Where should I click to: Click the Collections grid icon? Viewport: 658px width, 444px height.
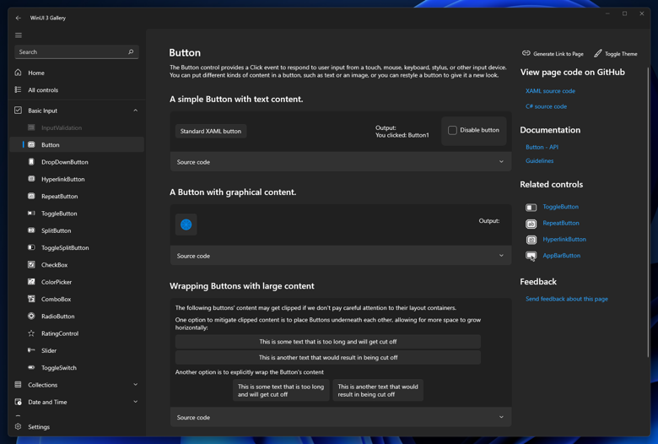(18, 385)
